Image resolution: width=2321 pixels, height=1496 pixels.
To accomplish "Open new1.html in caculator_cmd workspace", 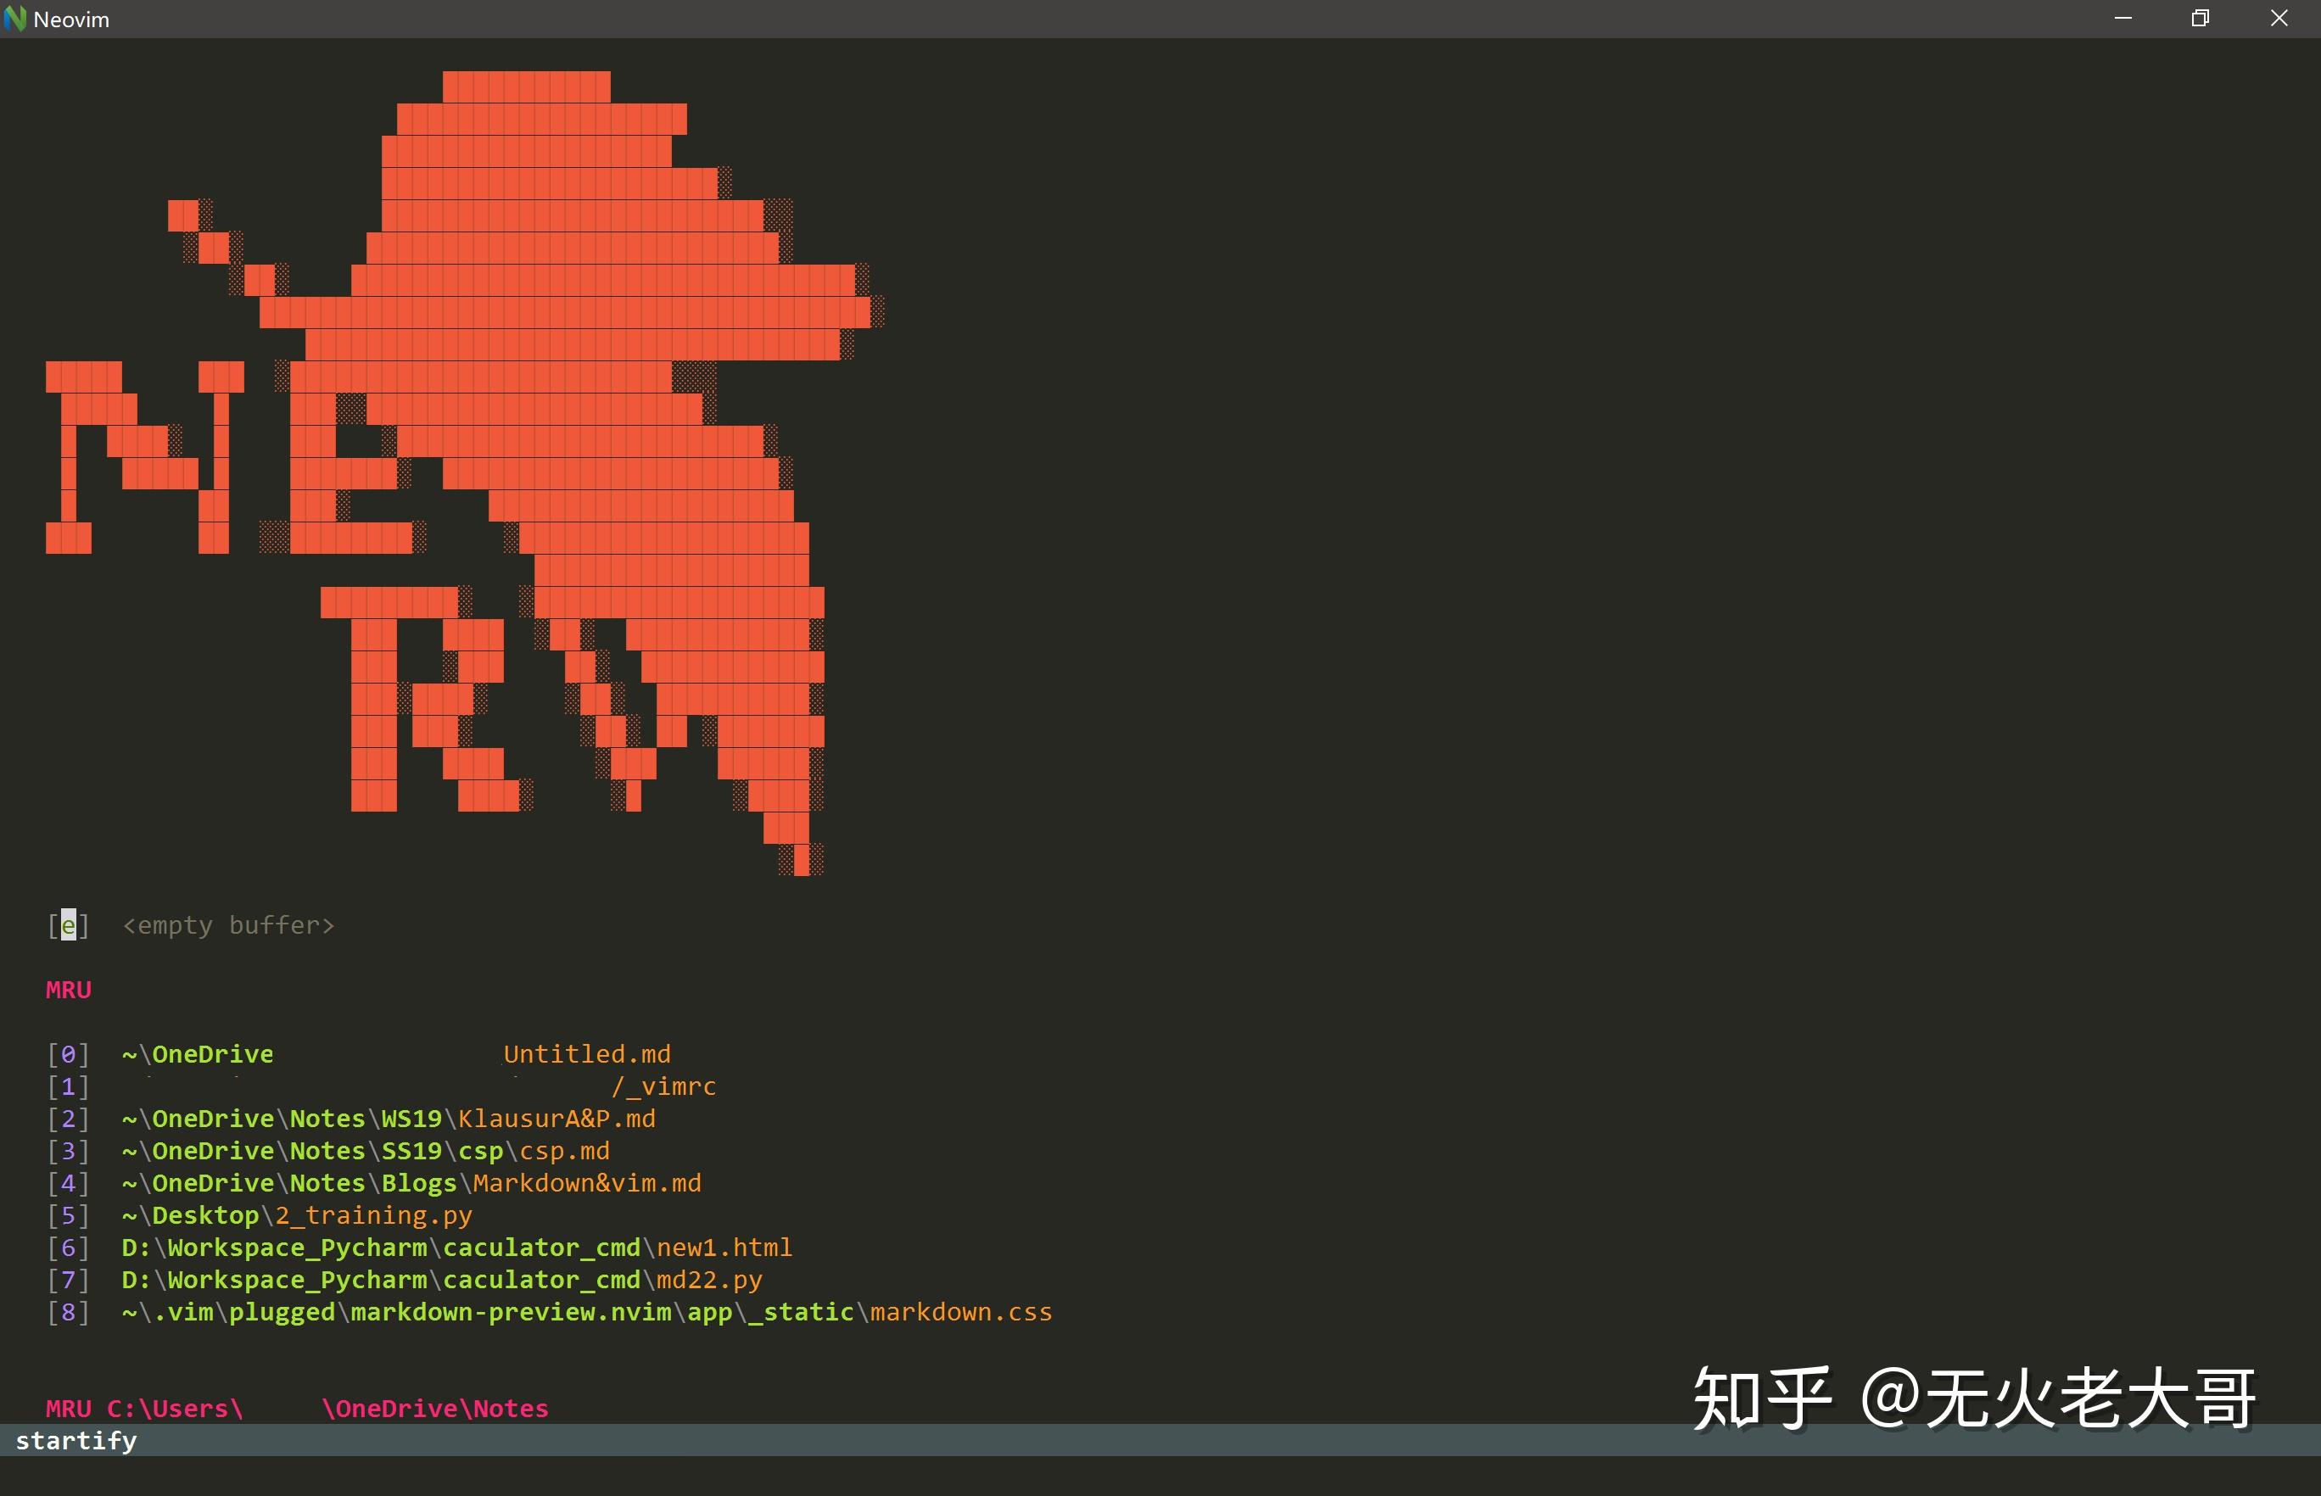I will (x=723, y=1247).
